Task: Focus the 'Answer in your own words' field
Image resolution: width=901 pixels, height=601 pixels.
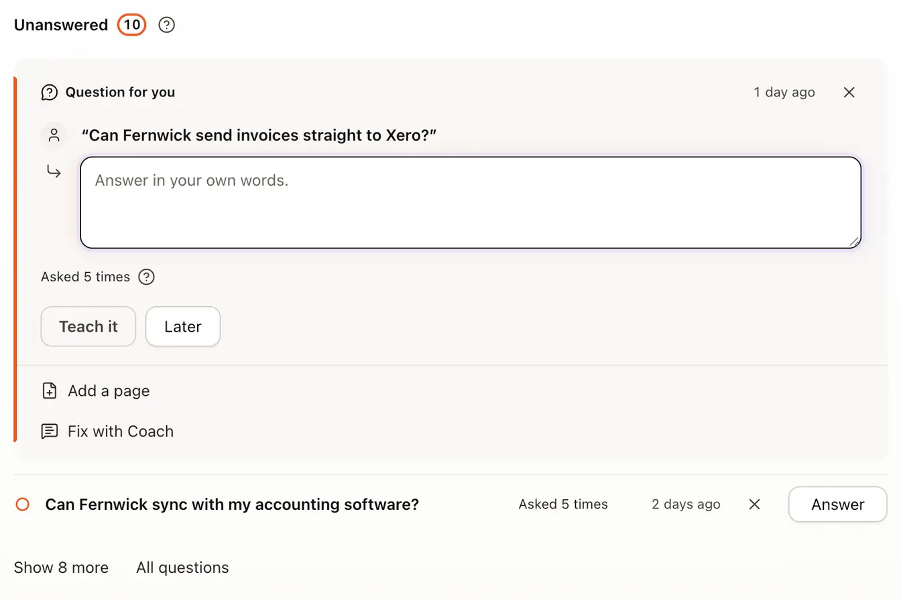Action: [x=471, y=202]
